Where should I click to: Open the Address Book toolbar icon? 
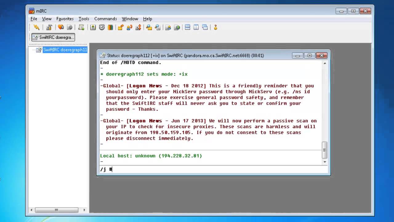point(93,27)
